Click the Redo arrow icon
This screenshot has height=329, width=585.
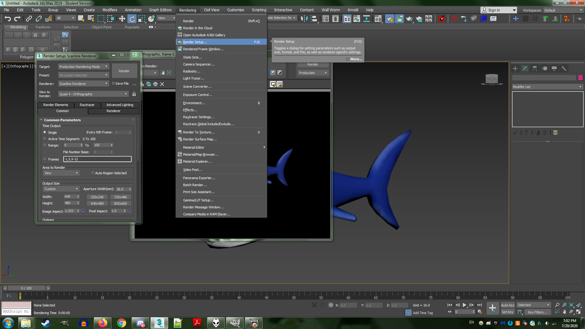17,19
